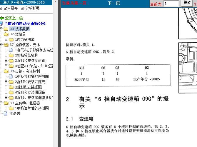Open 00-技术数据 section
Image resolution: width=197 pixels, height=147 pixels.
19,29
